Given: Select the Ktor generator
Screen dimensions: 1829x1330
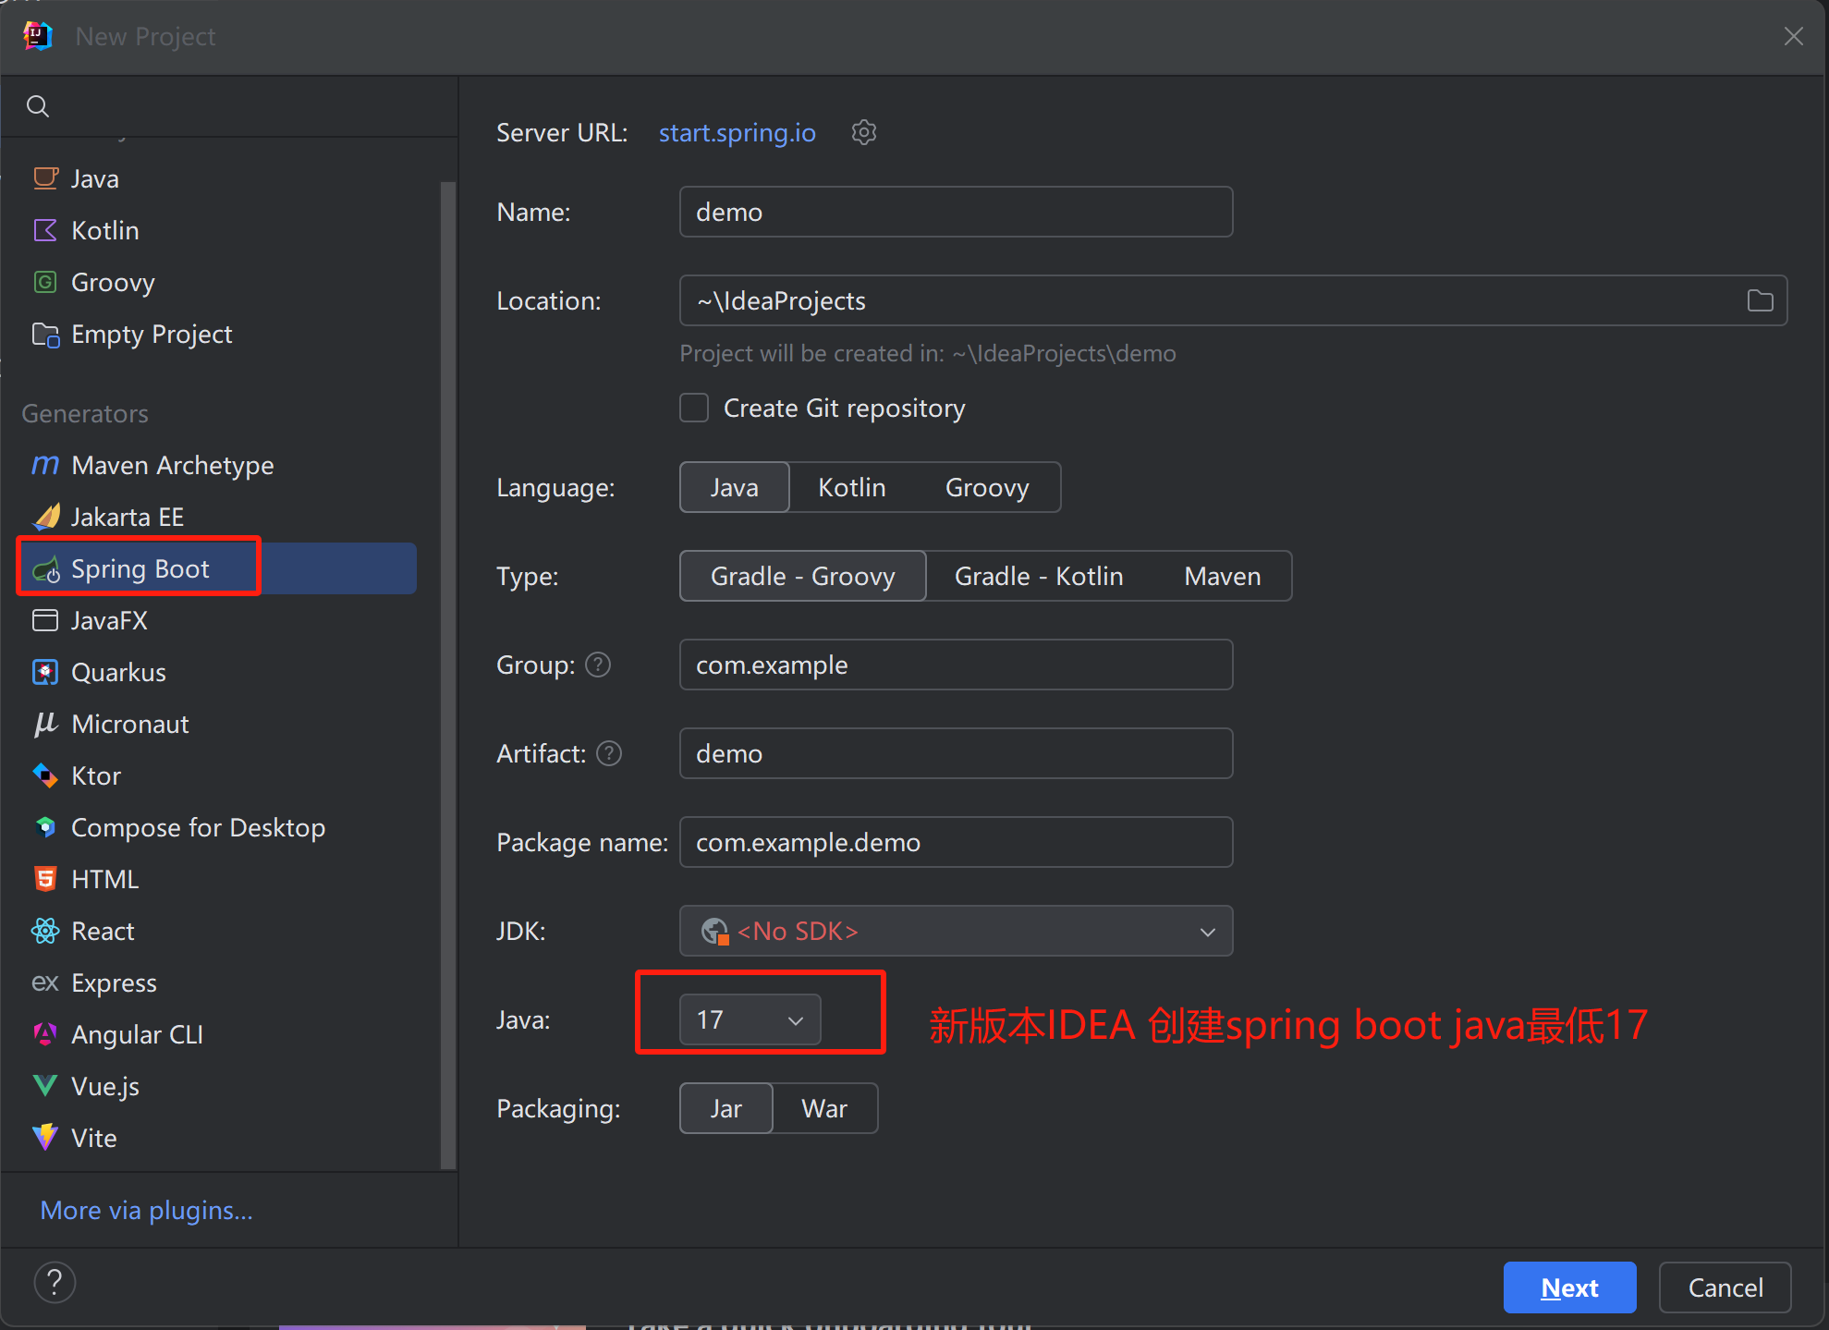Looking at the screenshot, I should pos(96,776).
